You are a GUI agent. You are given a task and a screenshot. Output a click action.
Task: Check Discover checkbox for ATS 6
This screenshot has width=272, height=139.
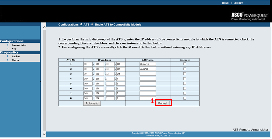pyautogui.click(x=185, y=88)
